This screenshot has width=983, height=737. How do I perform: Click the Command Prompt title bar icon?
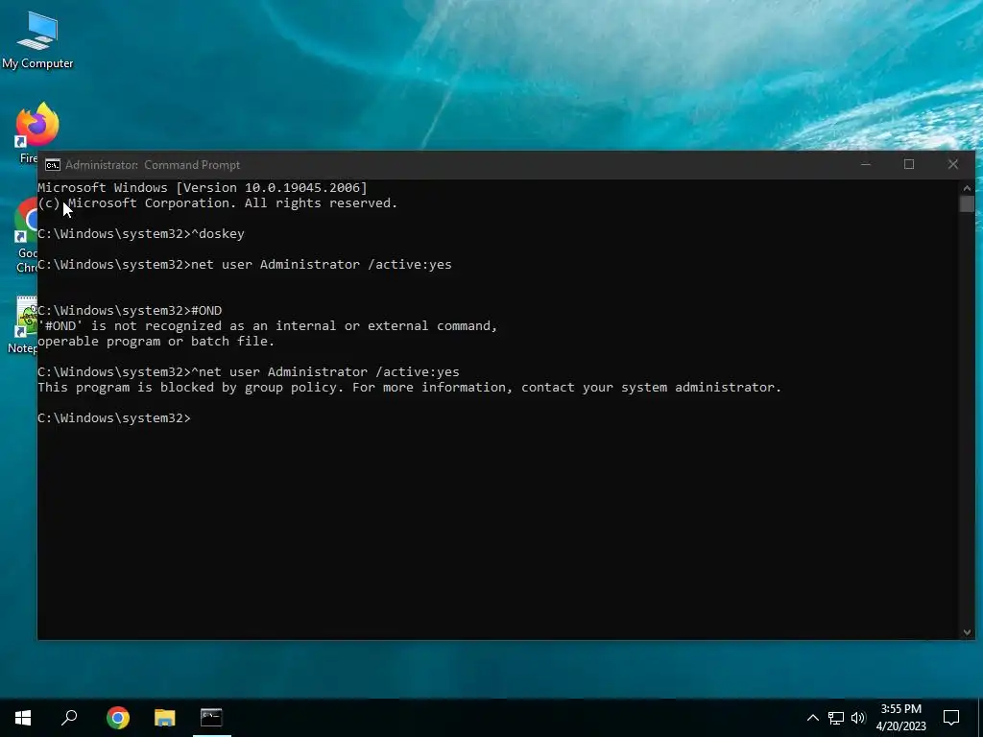(53, 165)
